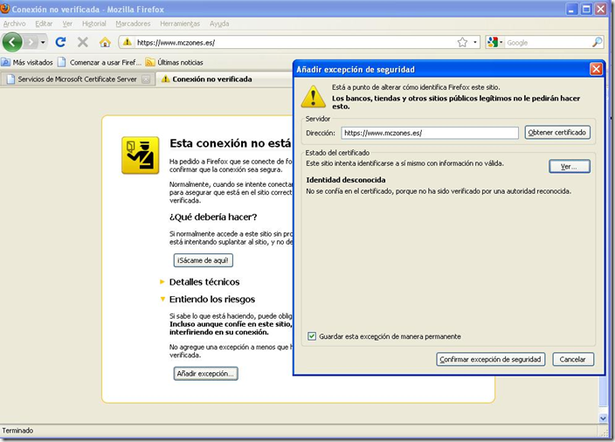
Task: Reload the page with the blue refresh icon
Action: (x=60, y=42)
